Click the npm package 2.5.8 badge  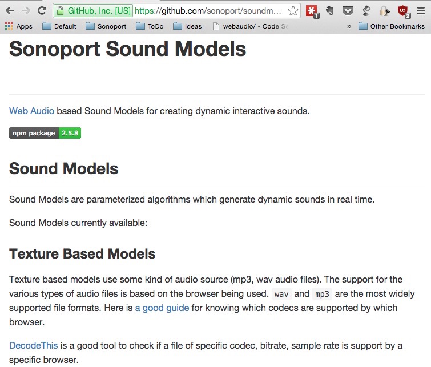point(45,133)
